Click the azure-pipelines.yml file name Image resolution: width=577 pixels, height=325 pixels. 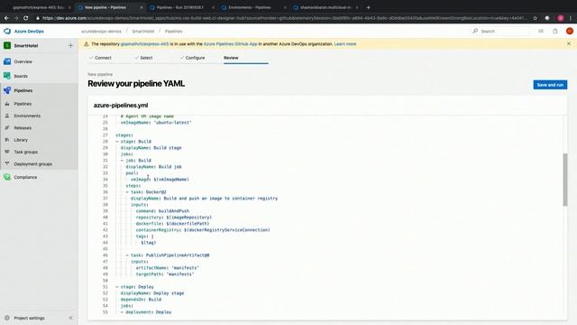[121, 106]
